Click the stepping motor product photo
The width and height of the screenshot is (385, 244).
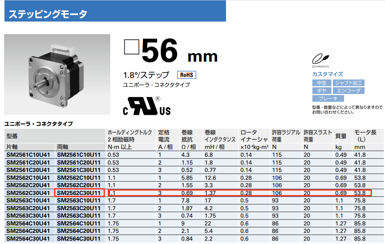point(57,74)
